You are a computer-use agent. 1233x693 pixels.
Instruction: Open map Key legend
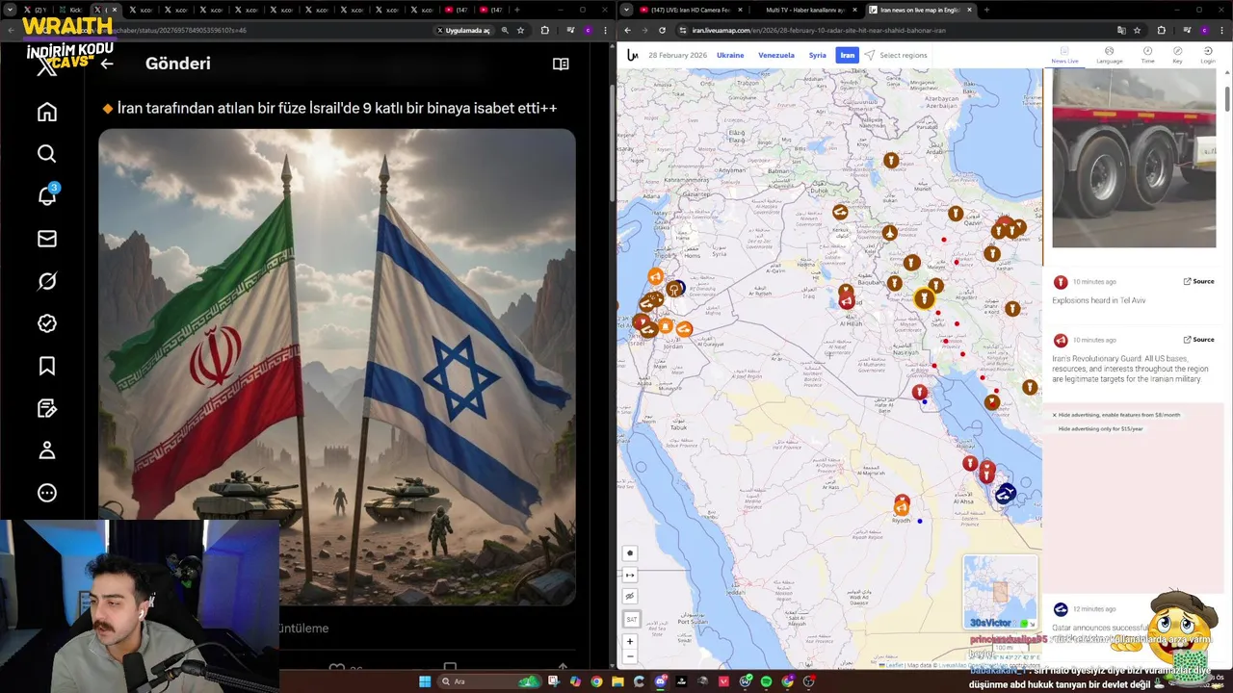point(1177,55)
